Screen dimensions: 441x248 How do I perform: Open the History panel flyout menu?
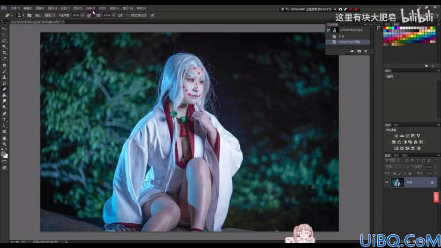tap(371, 24)
